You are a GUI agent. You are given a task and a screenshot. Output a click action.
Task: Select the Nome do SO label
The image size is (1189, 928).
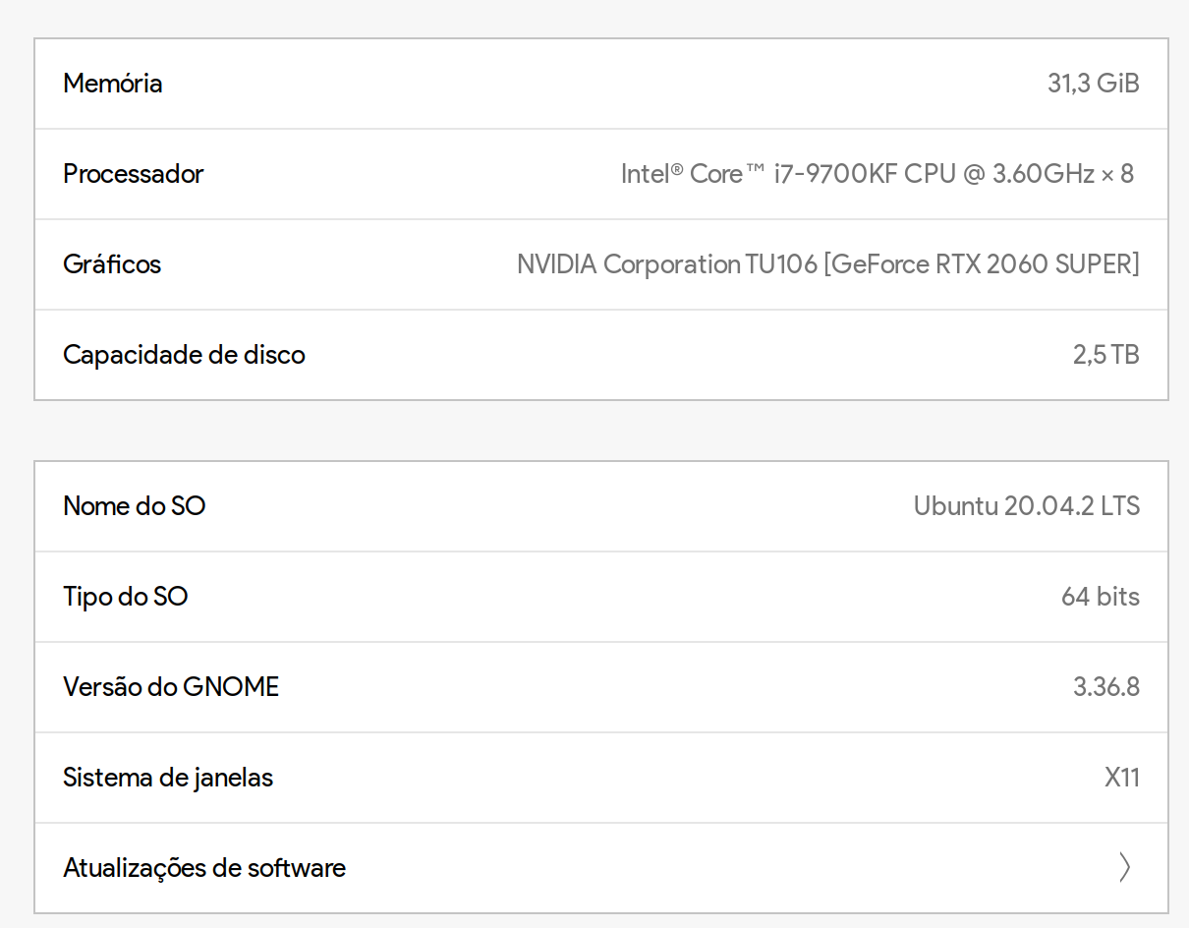point(135,506)
